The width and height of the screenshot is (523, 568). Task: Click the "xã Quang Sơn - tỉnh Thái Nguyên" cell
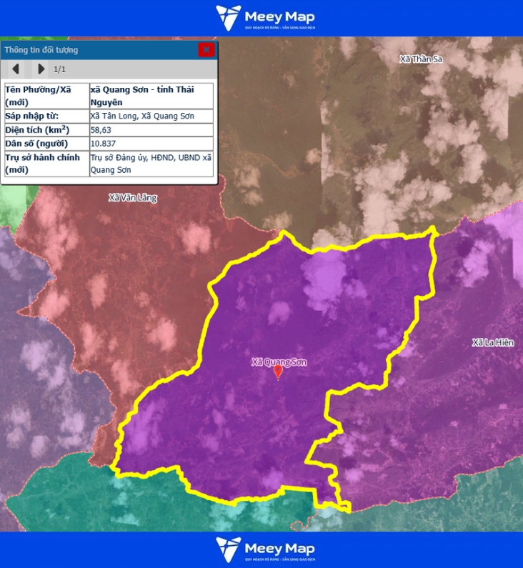[x=151, y=96]
